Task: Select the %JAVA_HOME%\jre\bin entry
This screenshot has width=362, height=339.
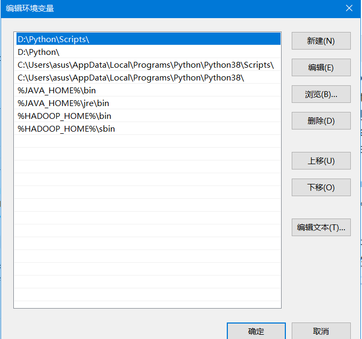Action: point(149,103)
